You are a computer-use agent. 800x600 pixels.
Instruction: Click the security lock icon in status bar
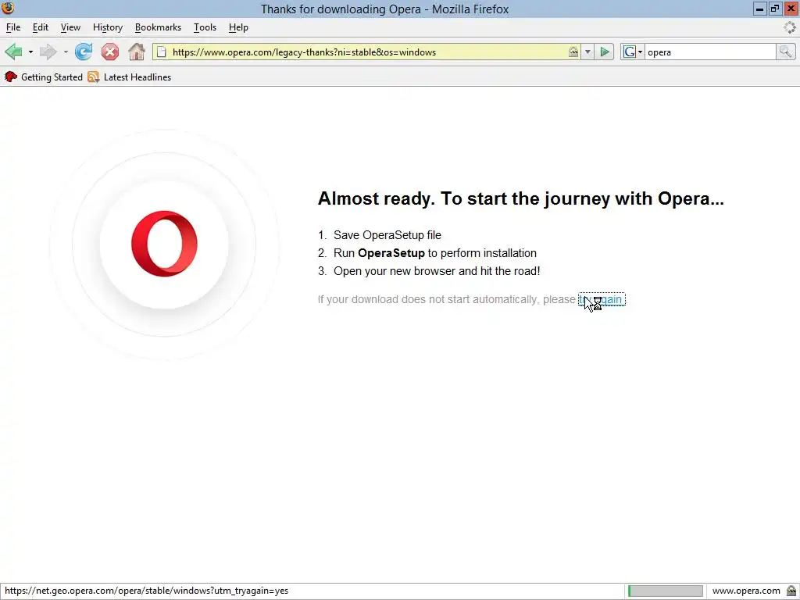pyautogui.click(x=791, y=591)
